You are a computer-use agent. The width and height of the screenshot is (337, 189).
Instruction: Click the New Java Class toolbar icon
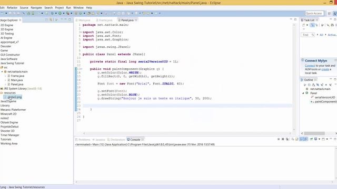pos(81,13)
